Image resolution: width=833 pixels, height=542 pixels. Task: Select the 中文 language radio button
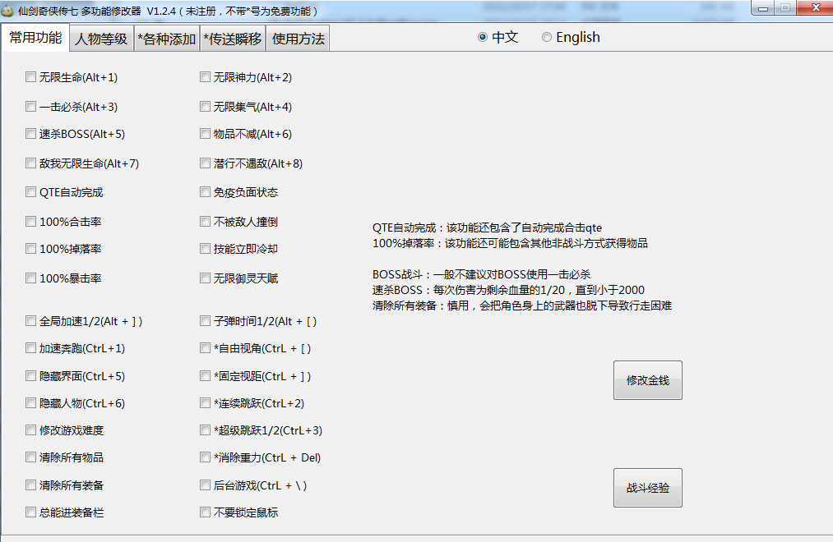(483, 37)
